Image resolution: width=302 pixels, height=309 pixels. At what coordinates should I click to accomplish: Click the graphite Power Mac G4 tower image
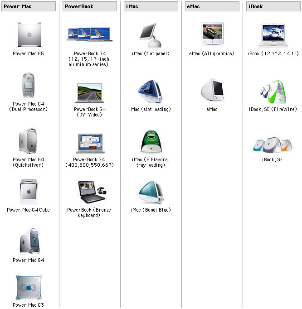(x=30, y=241)
